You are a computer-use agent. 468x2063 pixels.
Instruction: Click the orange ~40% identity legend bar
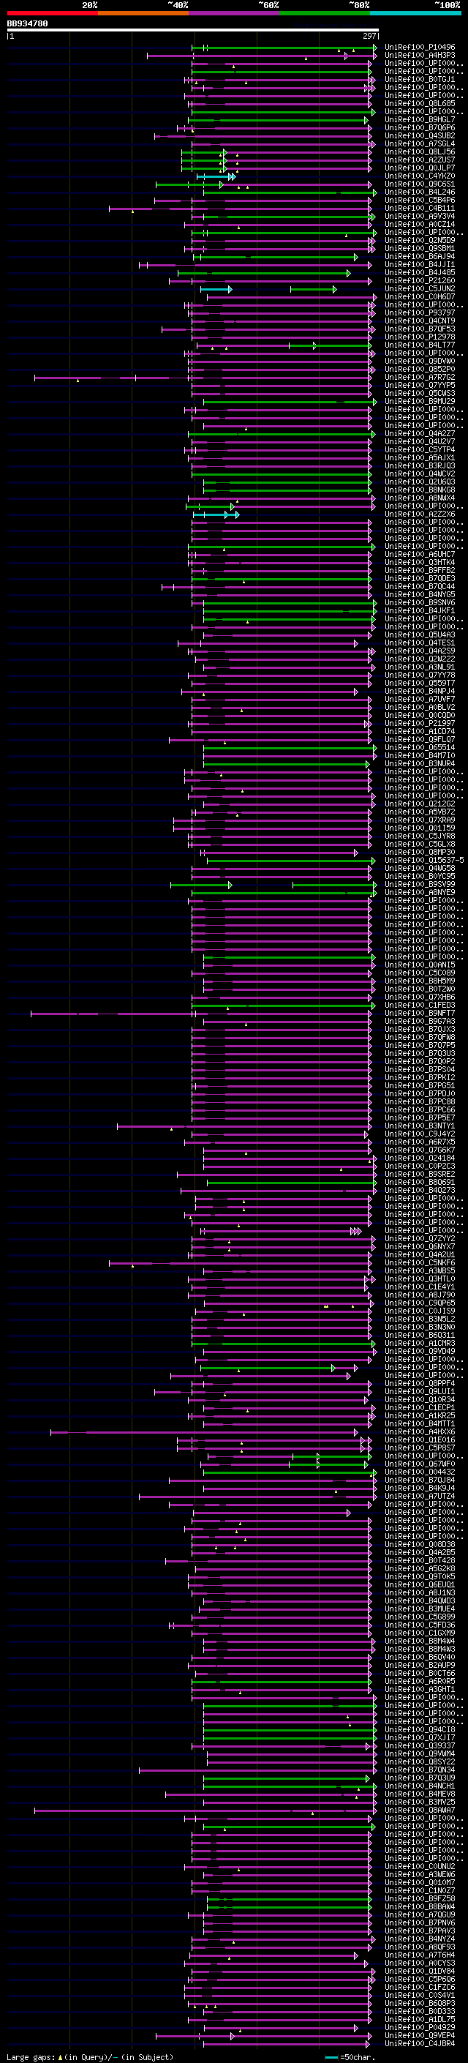(143, 13)
